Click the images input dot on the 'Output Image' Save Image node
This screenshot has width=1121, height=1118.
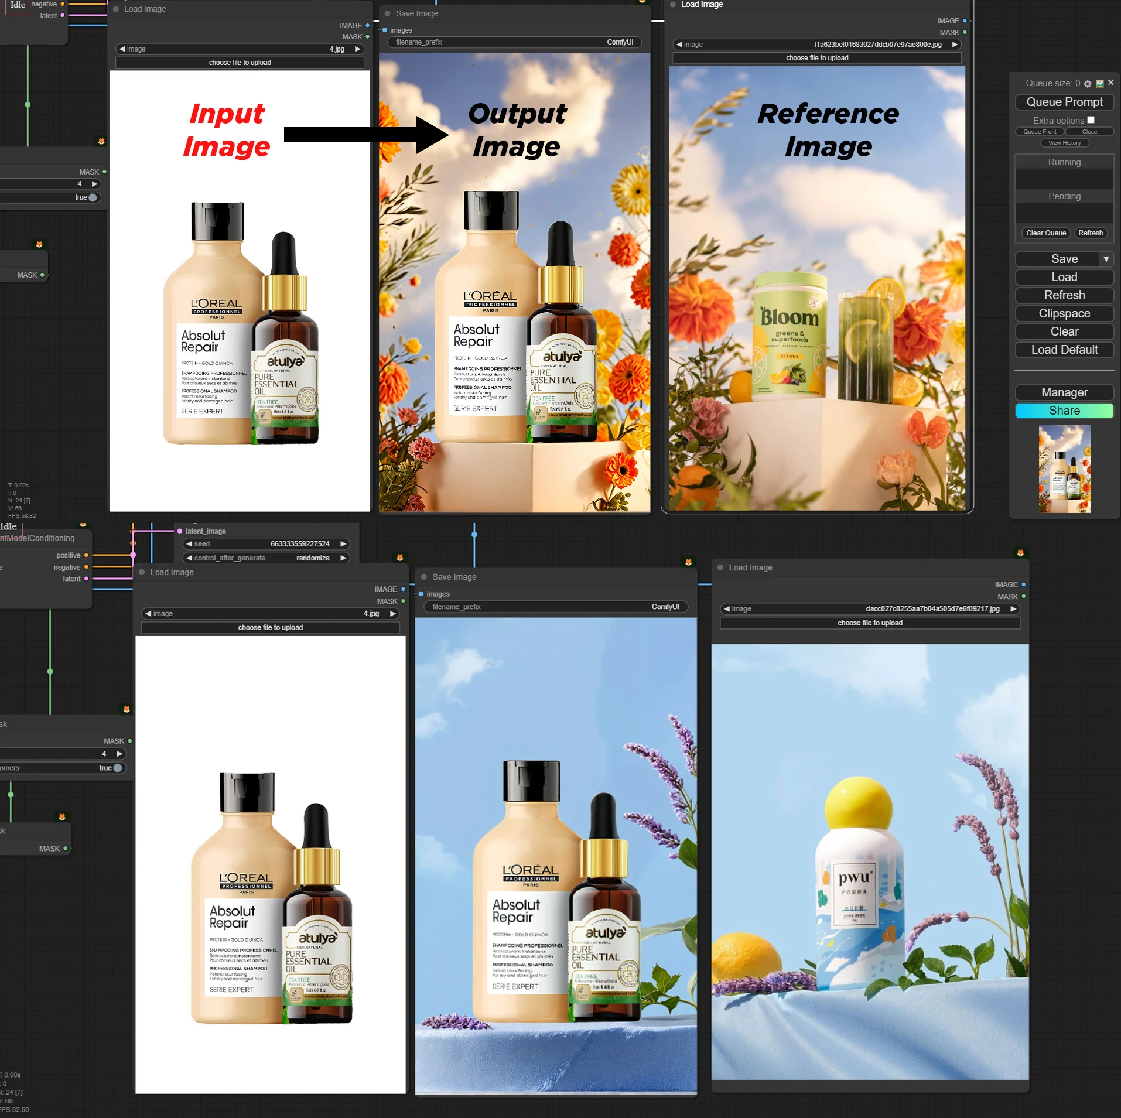(x=385, y=30)
